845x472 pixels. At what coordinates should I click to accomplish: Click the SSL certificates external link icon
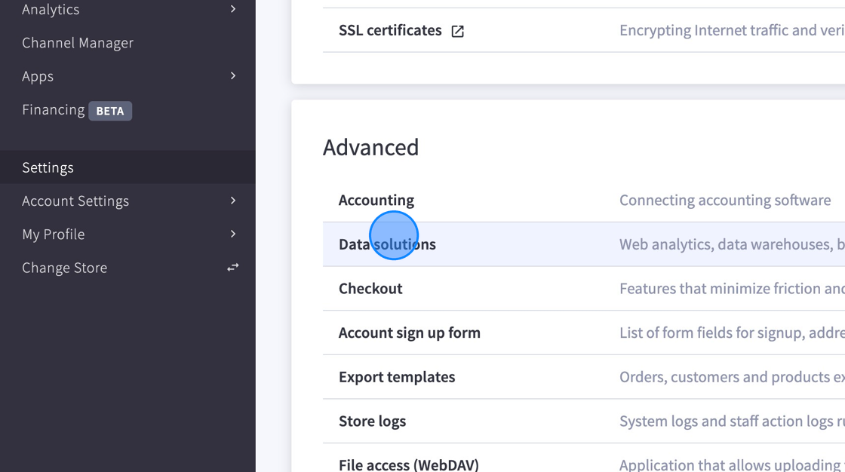coord(457,31)
